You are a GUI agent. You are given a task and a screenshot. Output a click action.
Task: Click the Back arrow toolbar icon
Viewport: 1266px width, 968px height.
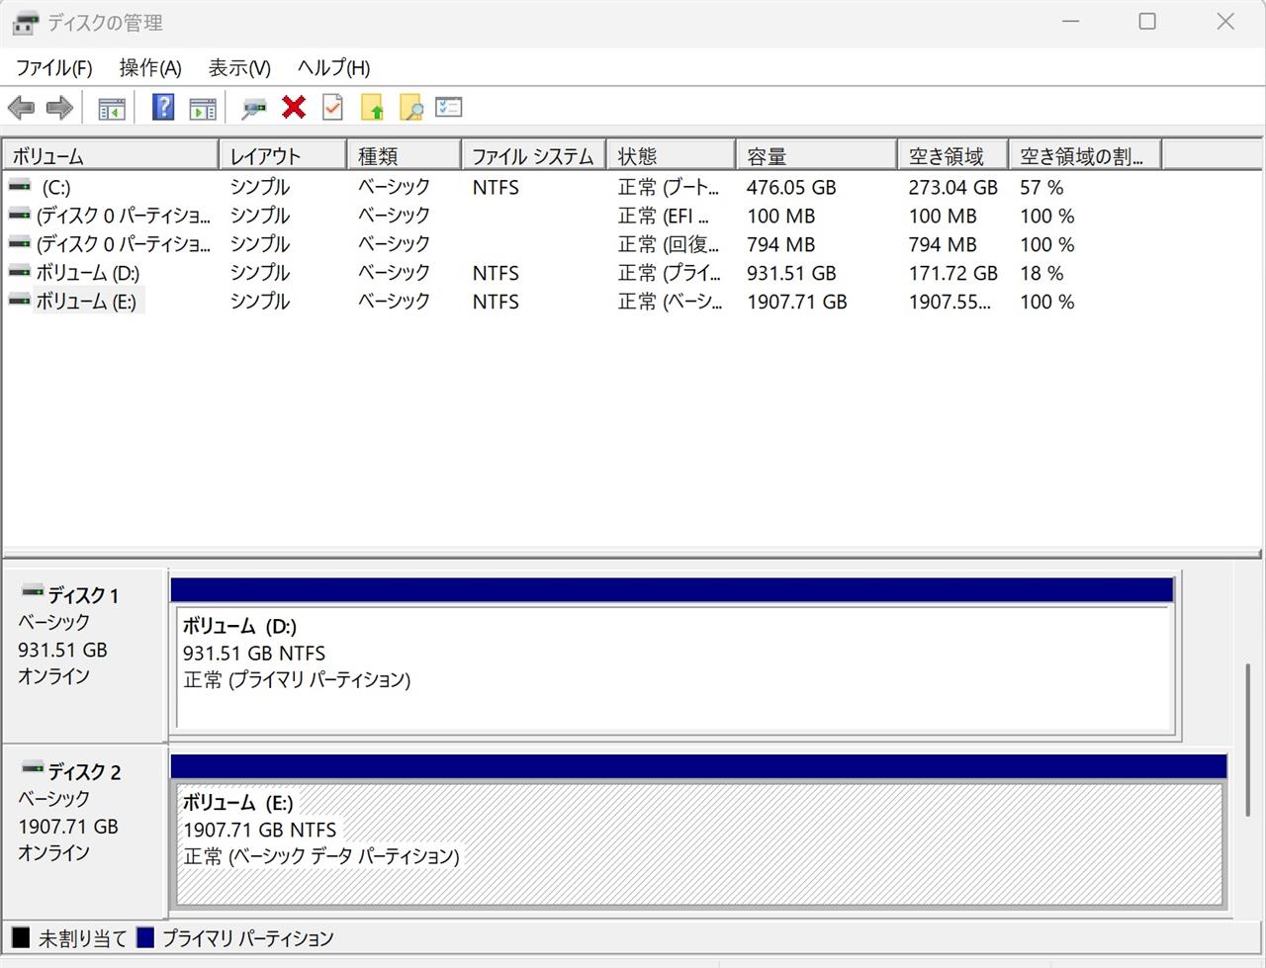point(21,108)
